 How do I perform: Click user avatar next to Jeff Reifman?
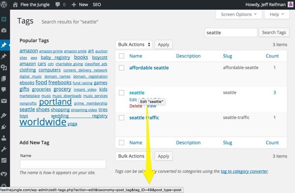point(291,4)
